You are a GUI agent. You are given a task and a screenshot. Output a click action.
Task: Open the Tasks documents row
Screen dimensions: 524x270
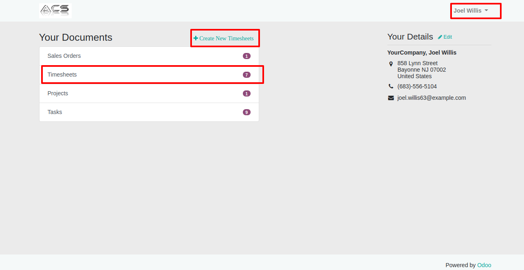149,112
